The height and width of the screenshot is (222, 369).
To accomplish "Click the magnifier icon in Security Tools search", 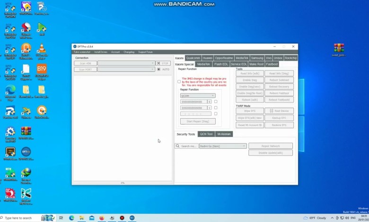I will (x=178, y=146).
